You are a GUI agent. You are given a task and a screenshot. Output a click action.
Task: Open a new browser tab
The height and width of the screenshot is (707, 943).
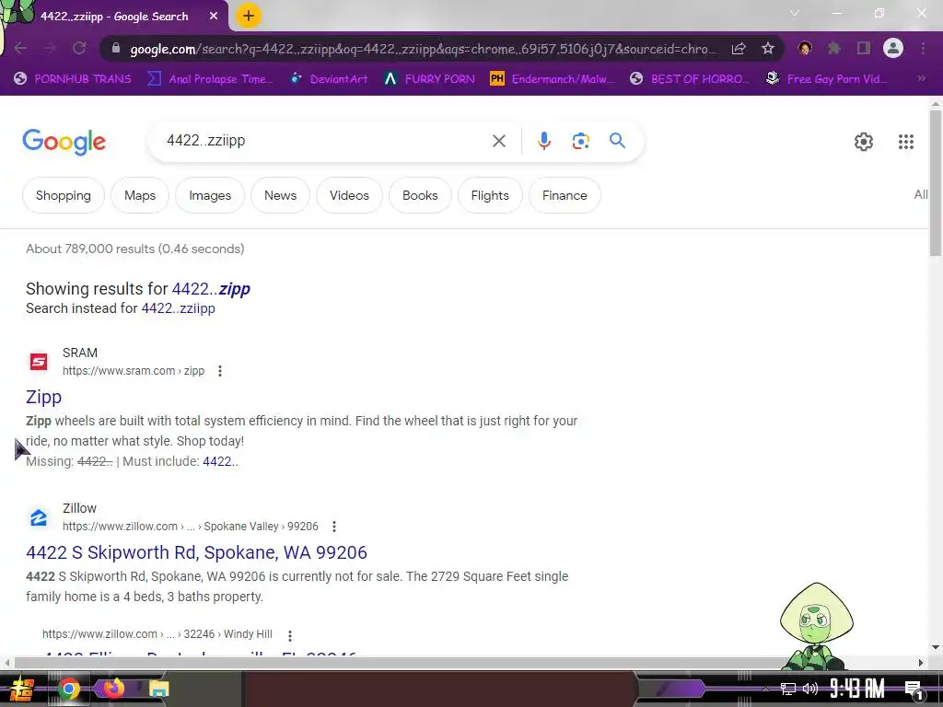(249, 16)
